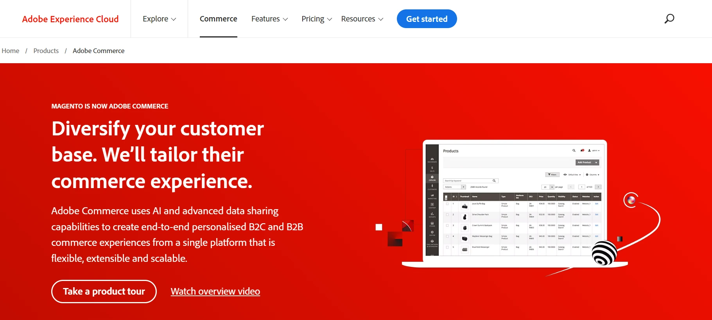
Task: Open the search magnifier icon
Action: point(669,19)
